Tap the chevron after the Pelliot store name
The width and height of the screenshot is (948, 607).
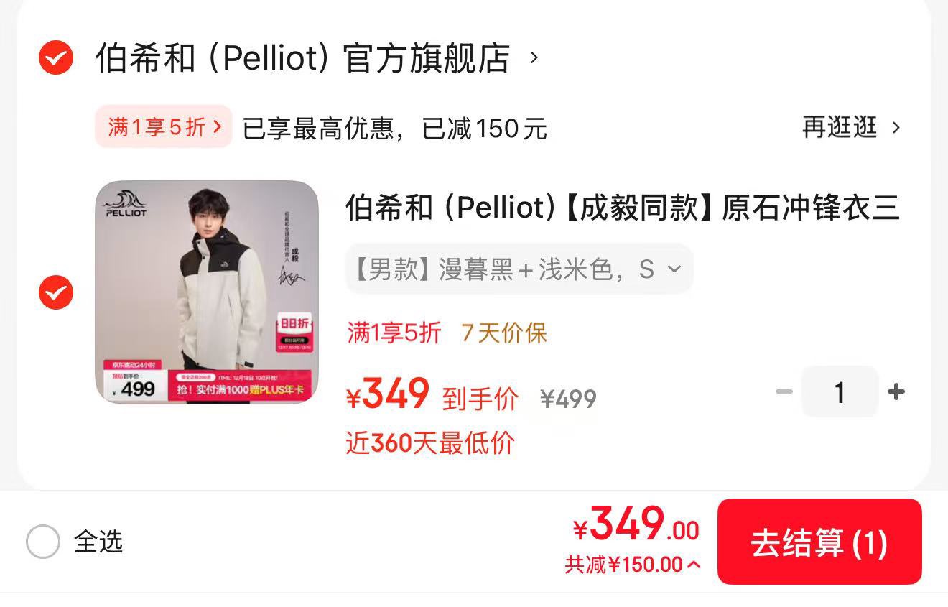[534, 57]
